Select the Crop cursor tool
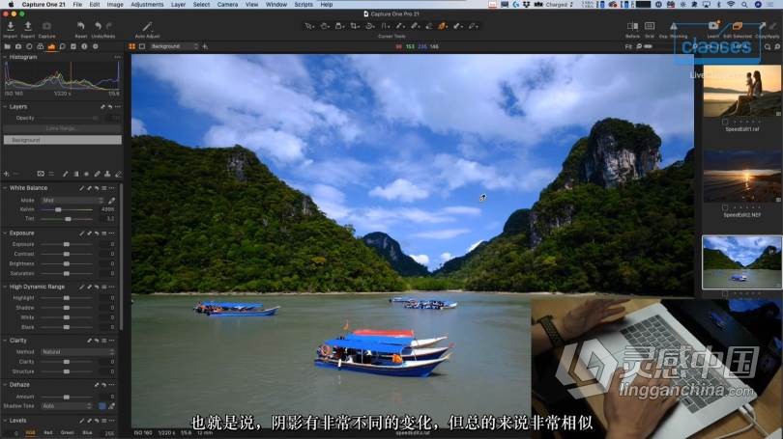Image resolution: width=783 pixels, height=439 pixels. click(355, 26)
